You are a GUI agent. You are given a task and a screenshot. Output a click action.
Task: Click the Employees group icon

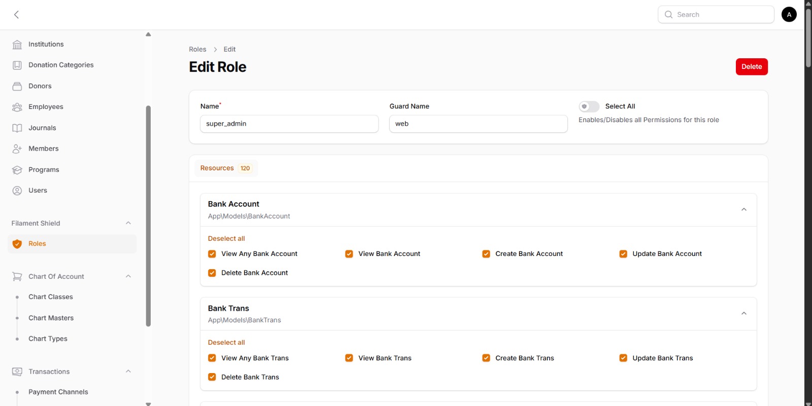pyautogui.click(x=17, y=107)
